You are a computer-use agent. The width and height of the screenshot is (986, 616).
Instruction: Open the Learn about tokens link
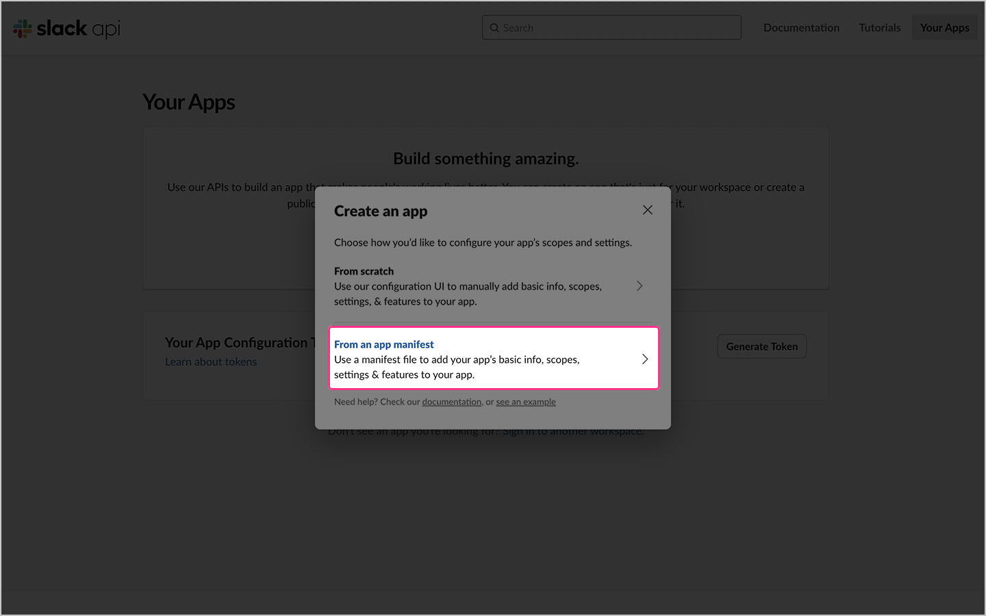[211, 362]
